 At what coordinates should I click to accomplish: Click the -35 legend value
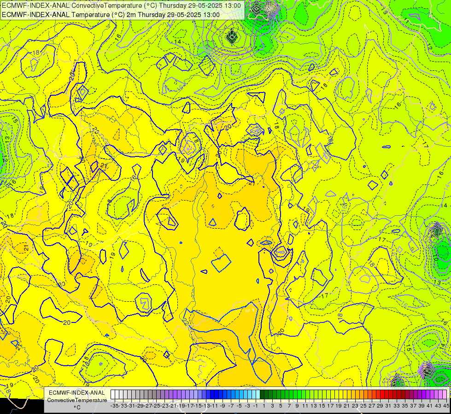point(114,406)
